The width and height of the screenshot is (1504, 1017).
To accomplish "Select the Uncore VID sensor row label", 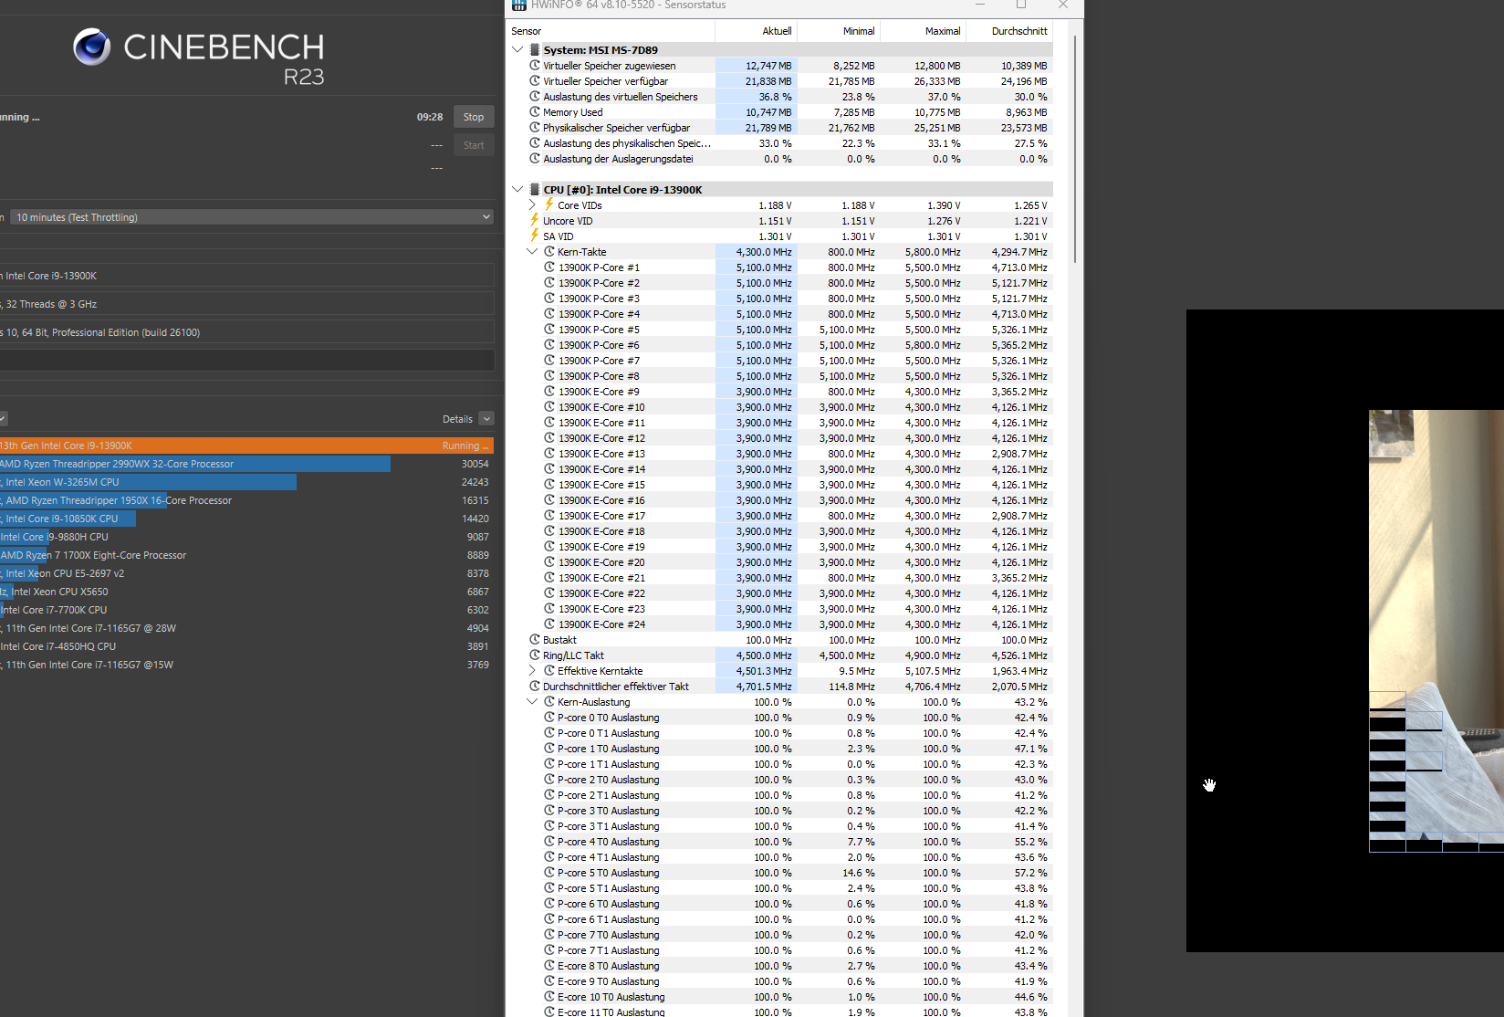I will tap(568, 221).
